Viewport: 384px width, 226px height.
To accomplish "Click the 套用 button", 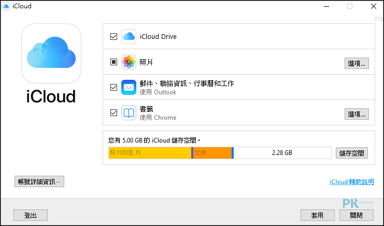I will pos(317,215).
